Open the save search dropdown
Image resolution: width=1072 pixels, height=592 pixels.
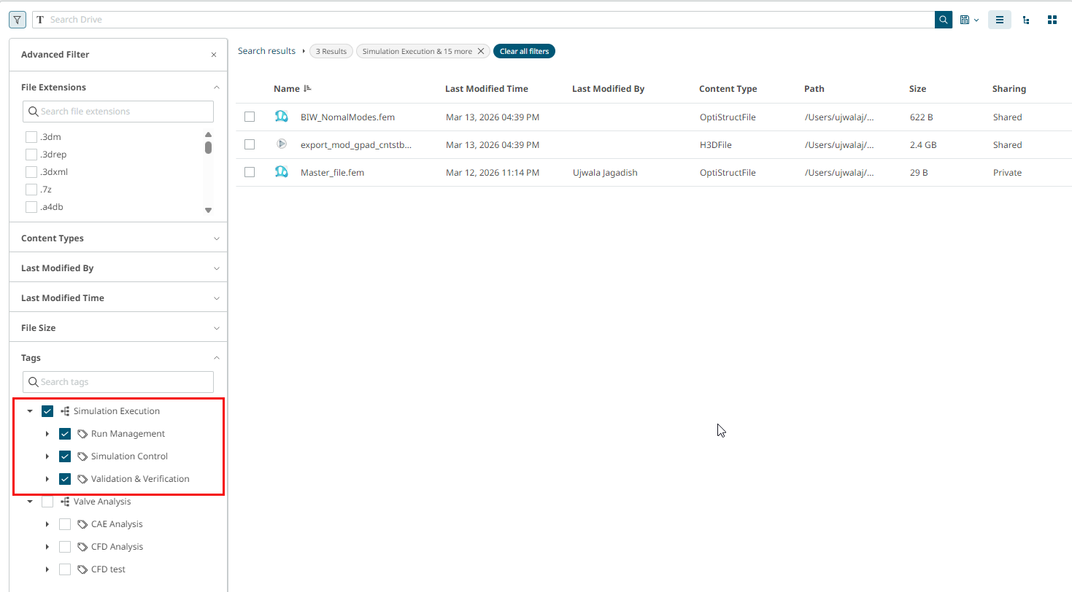[969, 20]
